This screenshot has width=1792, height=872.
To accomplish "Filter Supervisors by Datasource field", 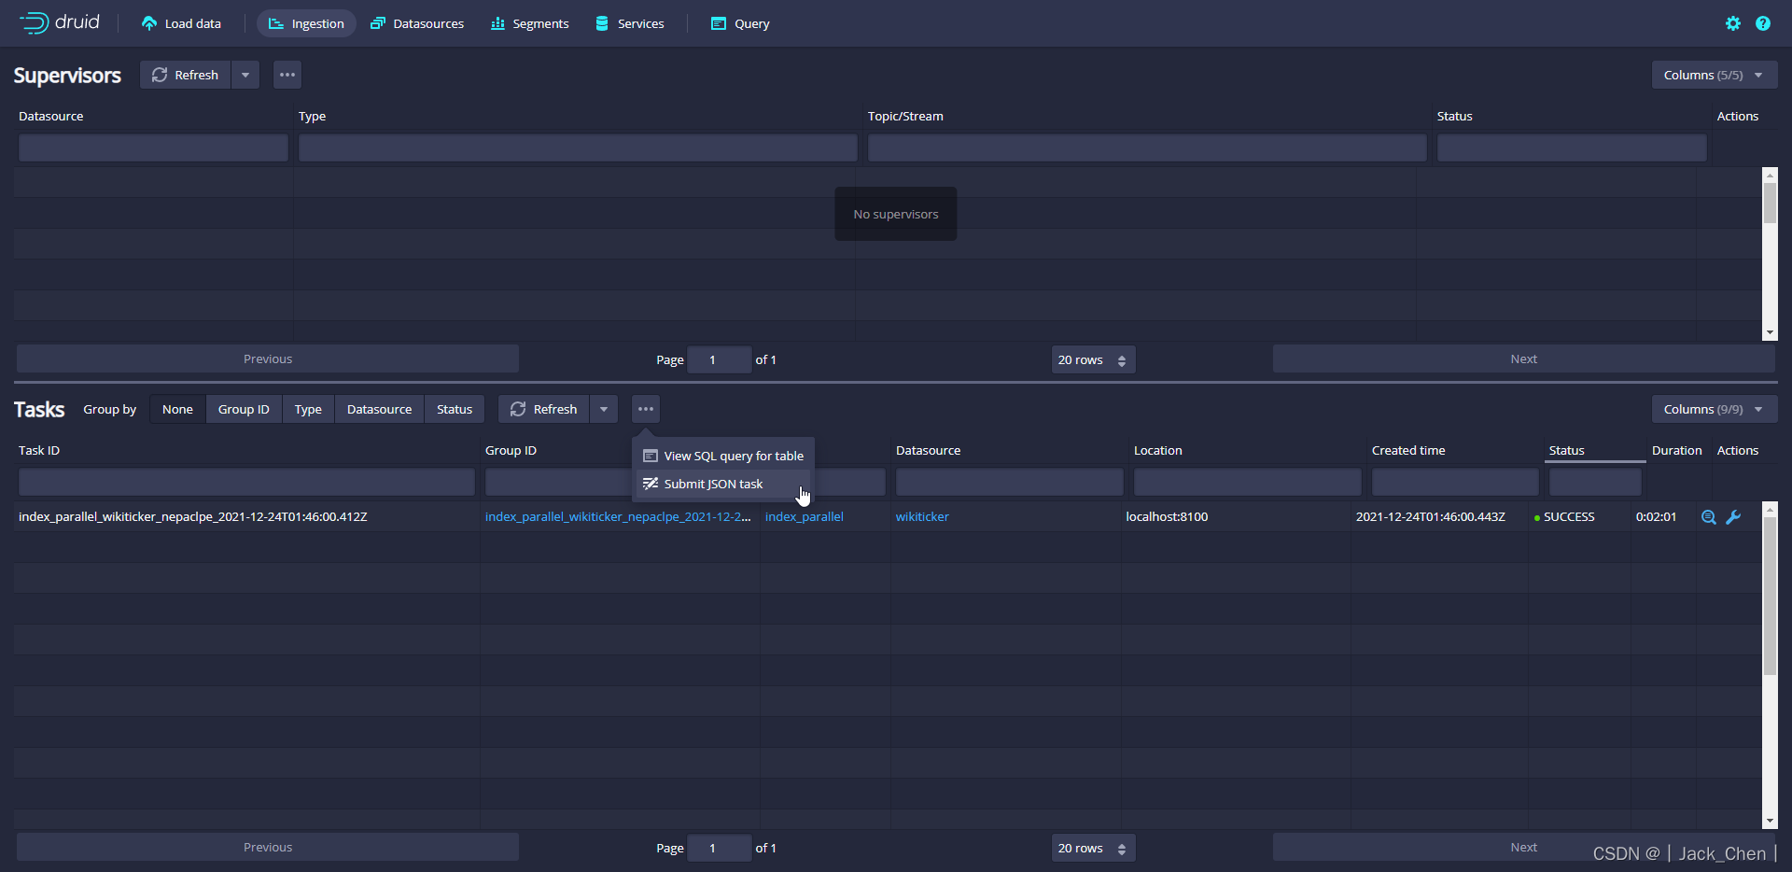I will pyautogui.click(x=153, y=148).
